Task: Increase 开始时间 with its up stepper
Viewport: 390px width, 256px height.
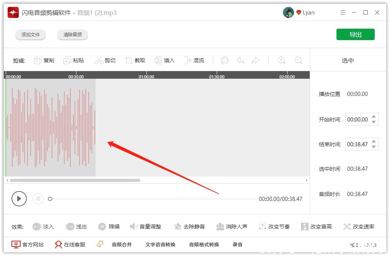Action: (373, 117)
